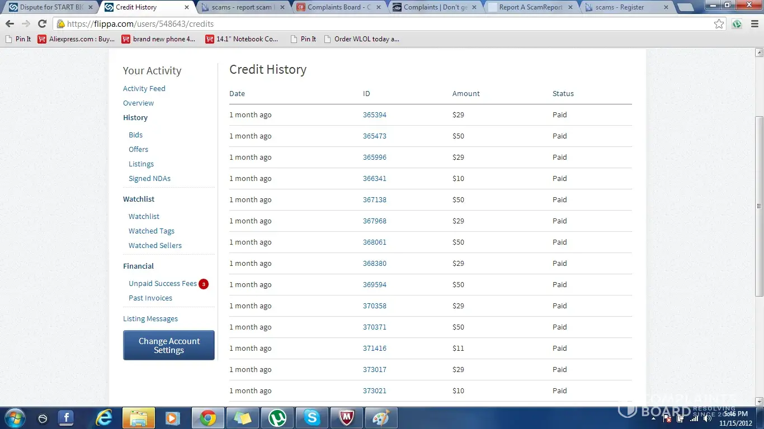Go to the Overview page
764x429 pixels.
coord(138,103)
